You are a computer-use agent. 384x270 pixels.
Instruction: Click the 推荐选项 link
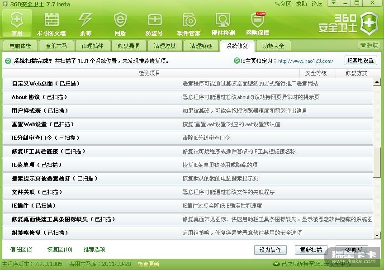tap(94, 250)
